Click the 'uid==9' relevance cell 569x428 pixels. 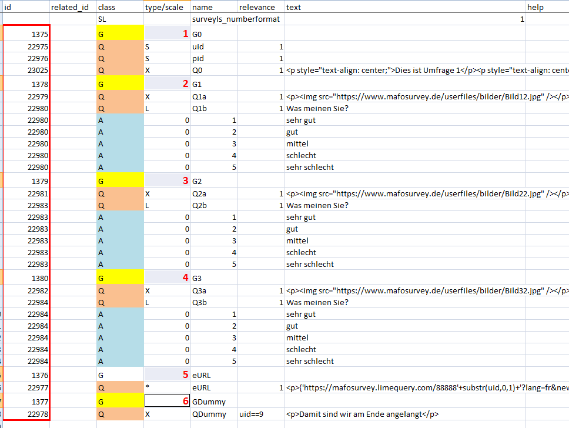(x=261, y=414)
